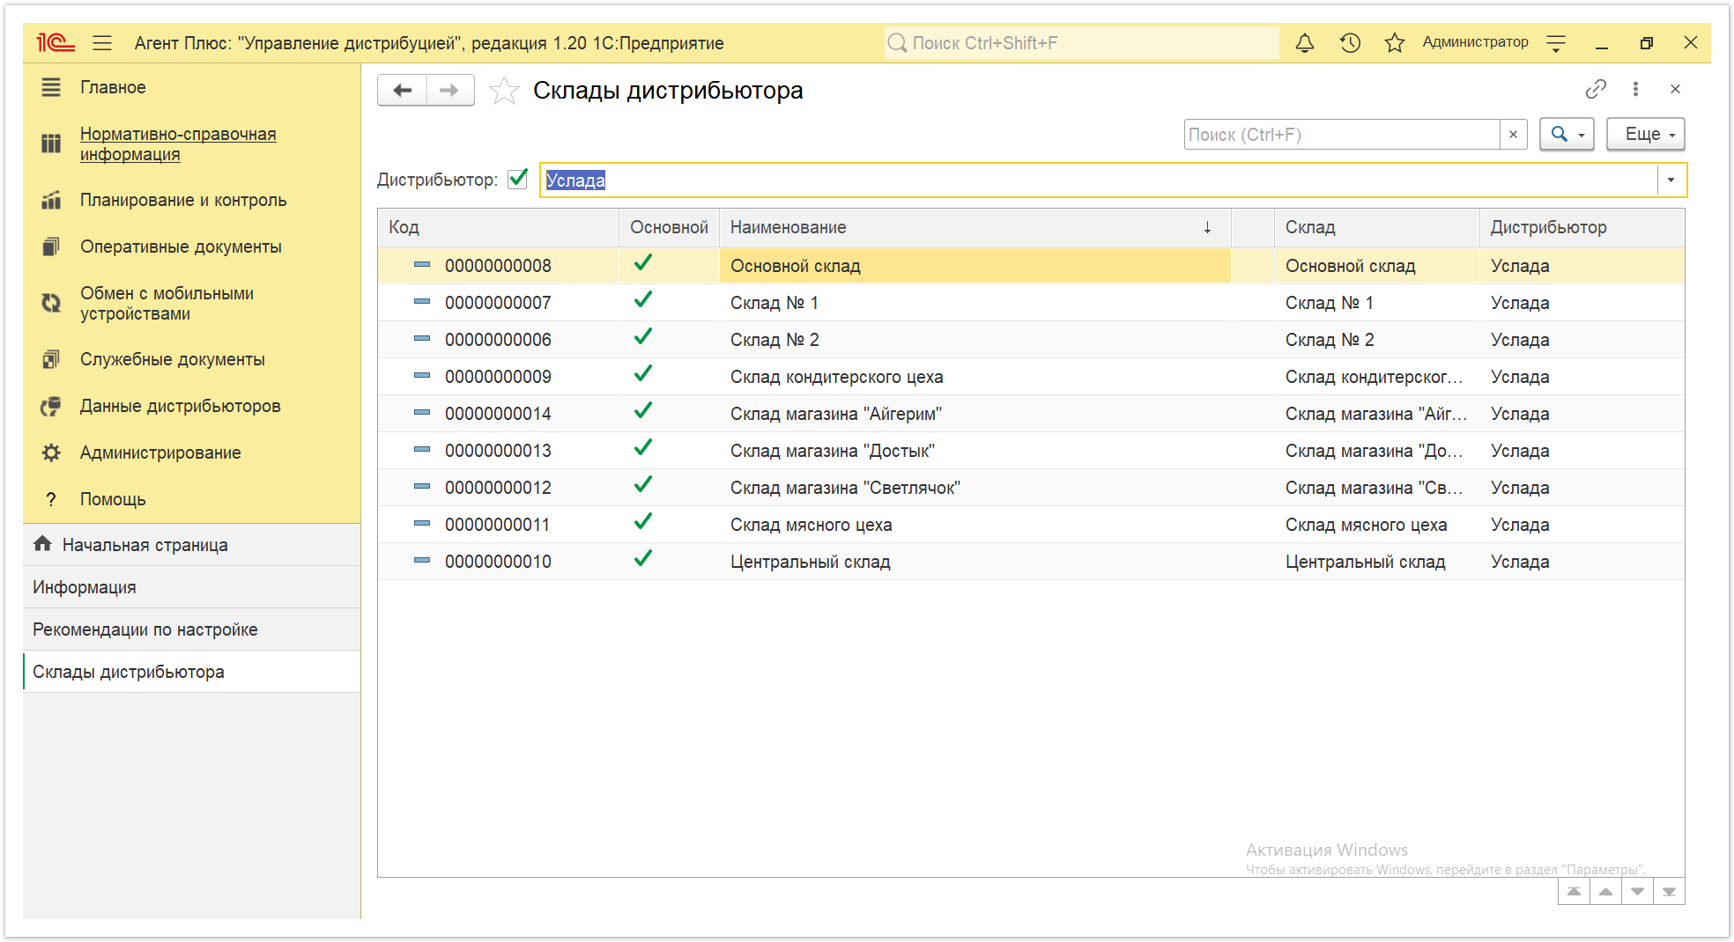The height and width of the screenshot is (942, 1734).
Task: Open the search magnifier dropdown button
Action: (1567, 135)
